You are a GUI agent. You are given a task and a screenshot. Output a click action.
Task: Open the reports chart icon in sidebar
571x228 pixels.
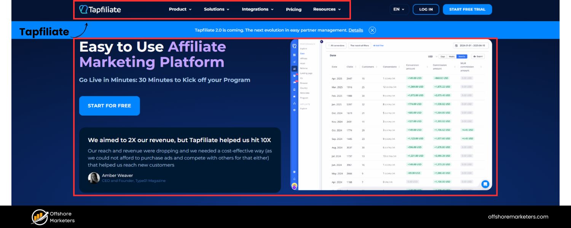pyautogui.click(x=294, y=69)
